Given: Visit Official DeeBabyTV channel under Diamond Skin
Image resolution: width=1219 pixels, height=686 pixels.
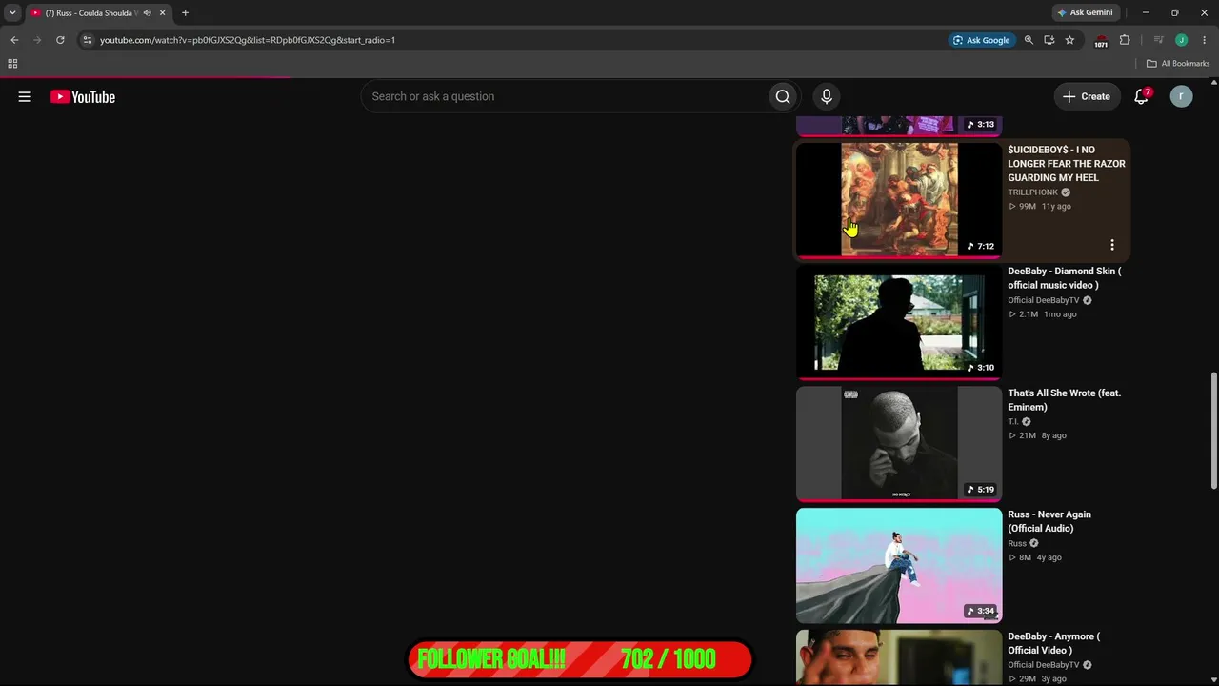Looking at the screenshot, I should pos(1044,300).
